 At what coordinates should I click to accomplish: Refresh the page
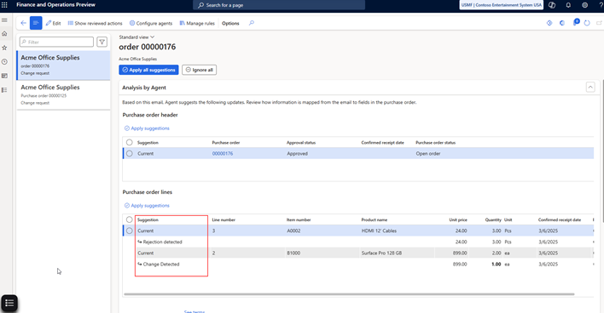(x=587, y=23)
